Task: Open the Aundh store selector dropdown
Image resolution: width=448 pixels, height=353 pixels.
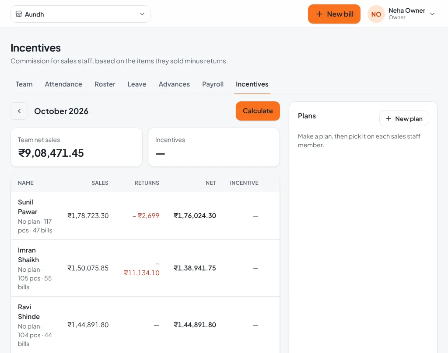Action: click(x=80, y=14)
